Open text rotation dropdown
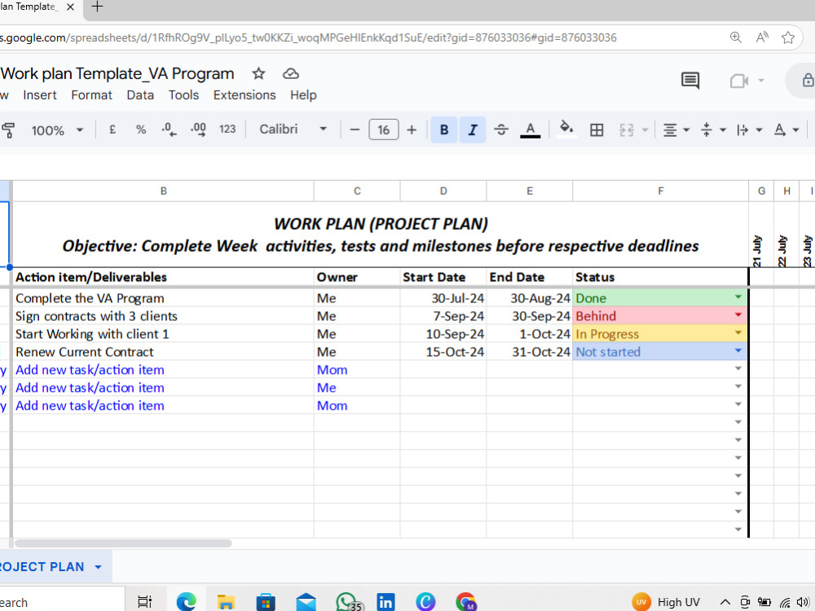815x611 pixels. 786,130
